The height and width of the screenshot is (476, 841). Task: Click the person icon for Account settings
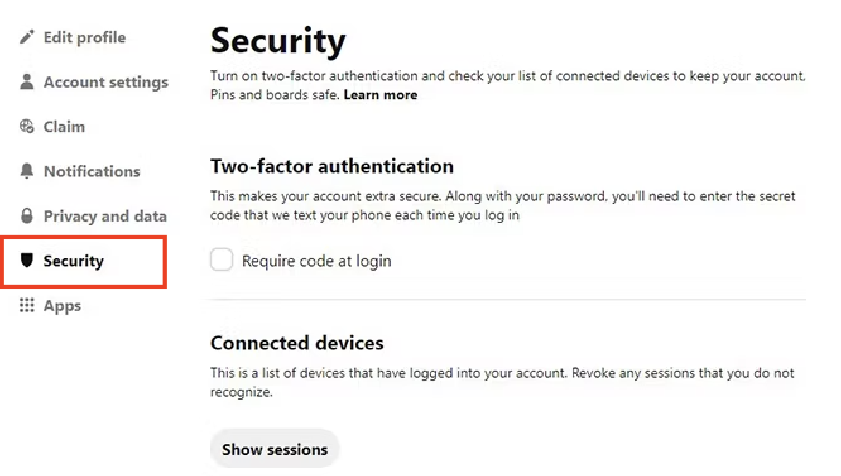click(27, 82)
